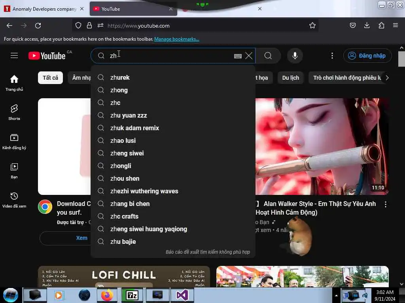Image resolution: width=405 pixels, height=303 pixels.
Task: Choose the zhu bajie suggestion
Action: 173,242
